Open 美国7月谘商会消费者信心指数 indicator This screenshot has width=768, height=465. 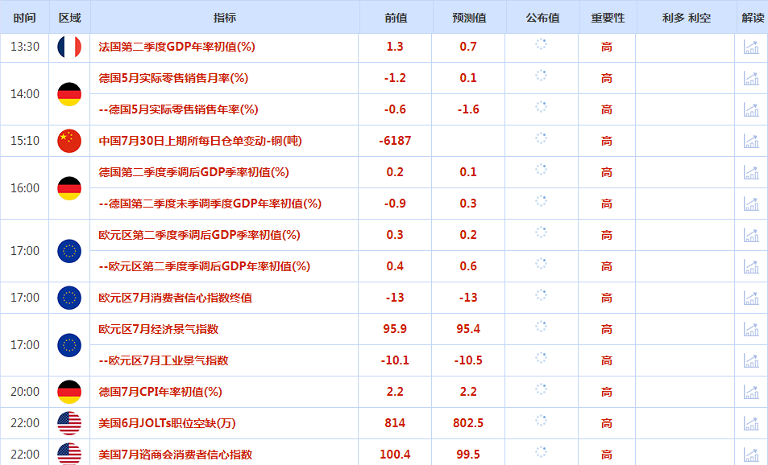pyautogui.click(x=176, y=455)
